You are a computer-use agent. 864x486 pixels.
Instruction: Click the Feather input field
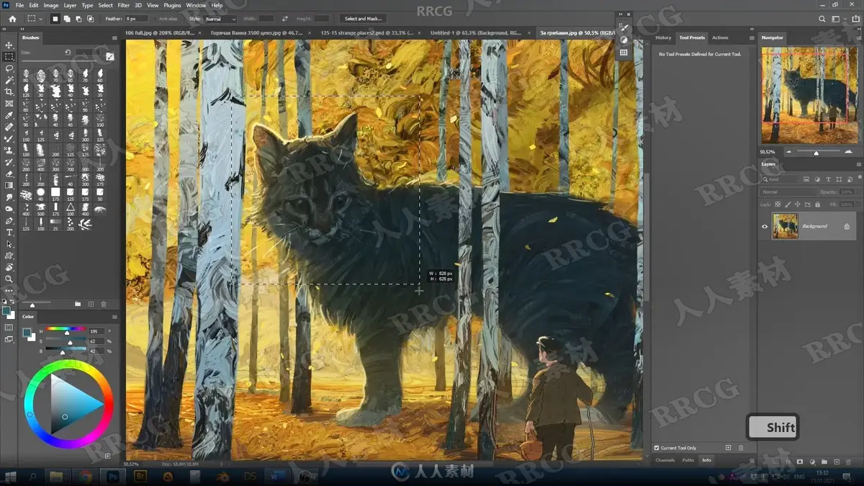pos(136,19)
